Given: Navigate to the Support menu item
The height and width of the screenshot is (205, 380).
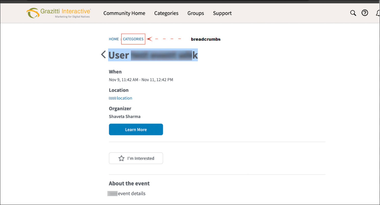Looking at the screenshot, I should [222, 13].
